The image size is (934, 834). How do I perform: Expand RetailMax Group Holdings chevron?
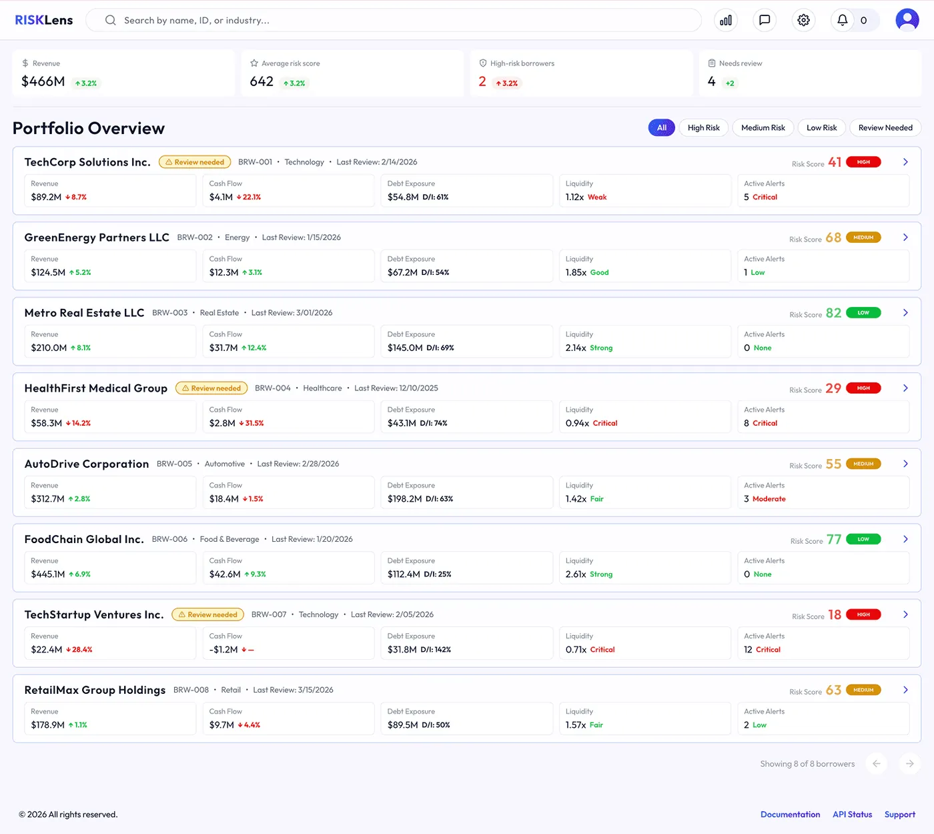coord(905,690)
